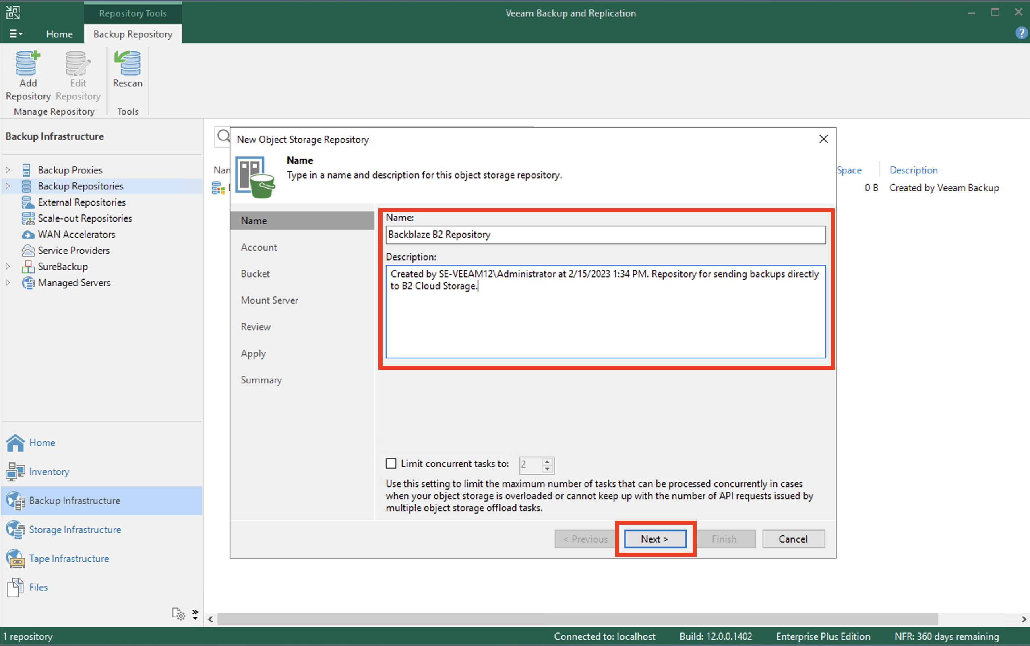Click the SureBackup icon

[28, 267]
